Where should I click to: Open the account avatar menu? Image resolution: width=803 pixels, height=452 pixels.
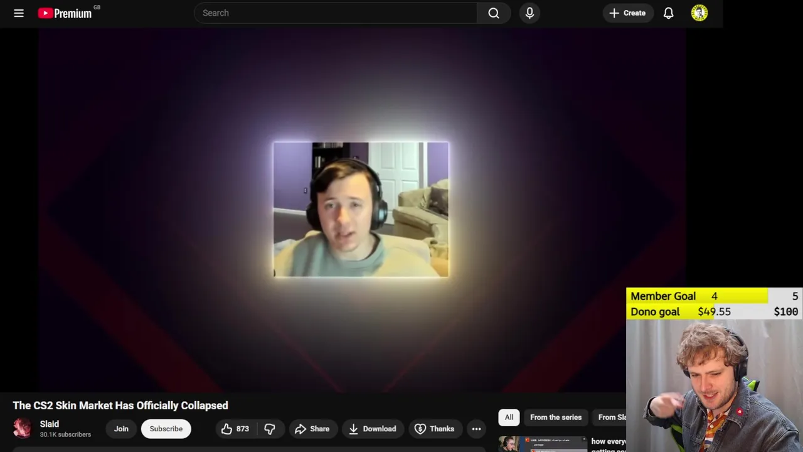click(x=699, y=13)
